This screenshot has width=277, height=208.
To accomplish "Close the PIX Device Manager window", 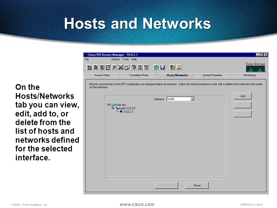I will [x=265, y=55].
